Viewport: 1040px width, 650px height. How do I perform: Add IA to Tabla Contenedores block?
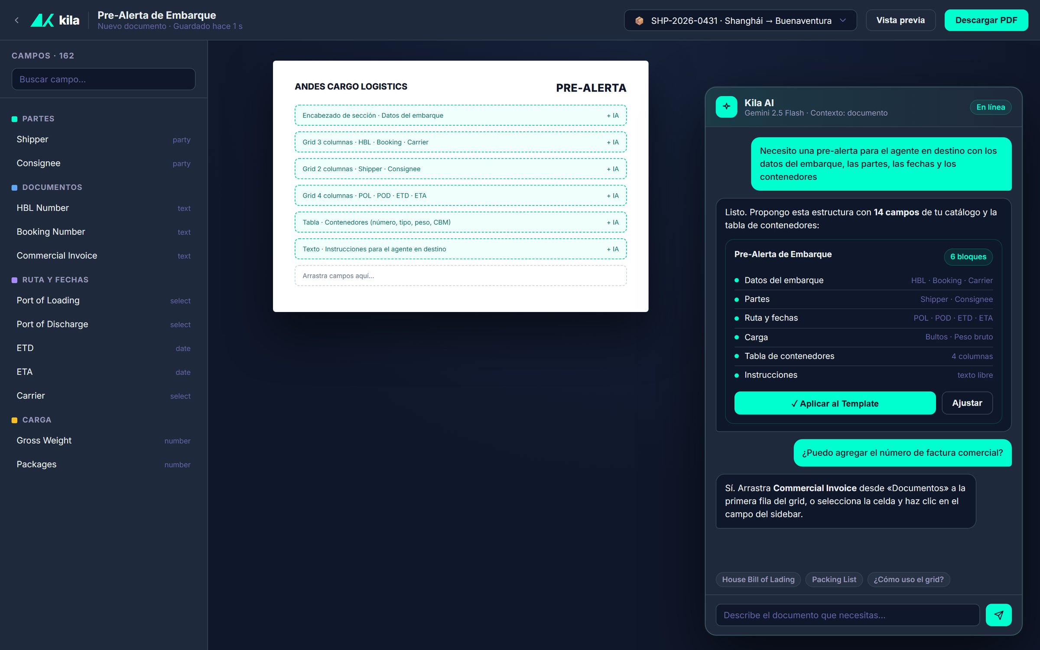[612, 222]
